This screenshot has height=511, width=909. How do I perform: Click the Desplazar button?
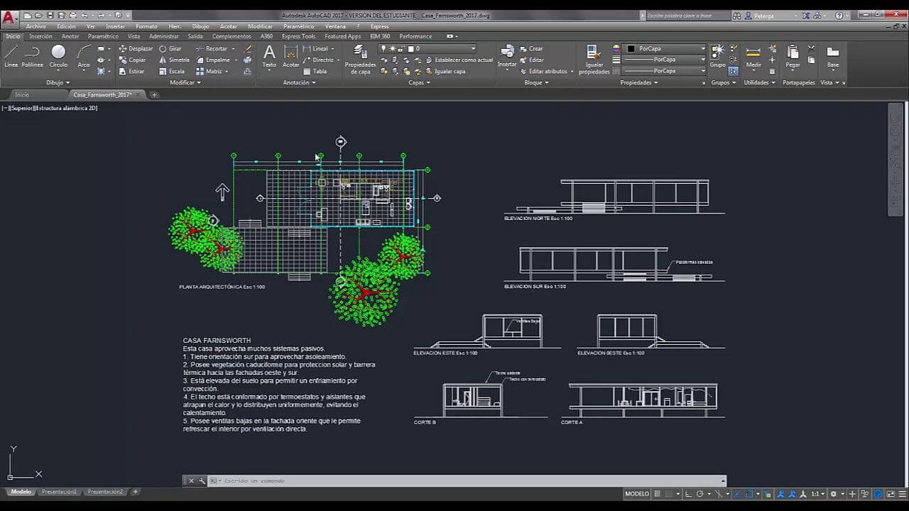(136, 49)
